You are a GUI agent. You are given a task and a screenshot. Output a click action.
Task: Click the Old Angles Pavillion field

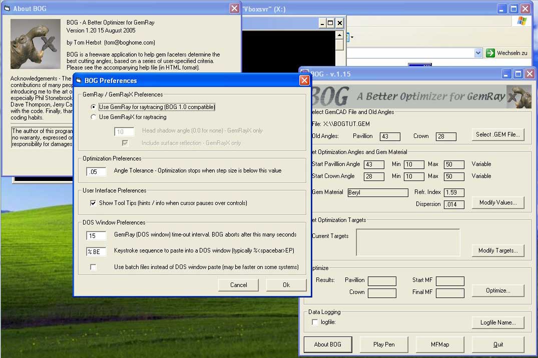(x=390, y=136)
